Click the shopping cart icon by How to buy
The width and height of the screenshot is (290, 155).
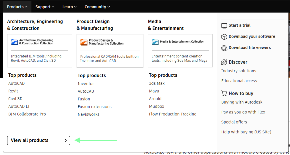pos(224,93)
